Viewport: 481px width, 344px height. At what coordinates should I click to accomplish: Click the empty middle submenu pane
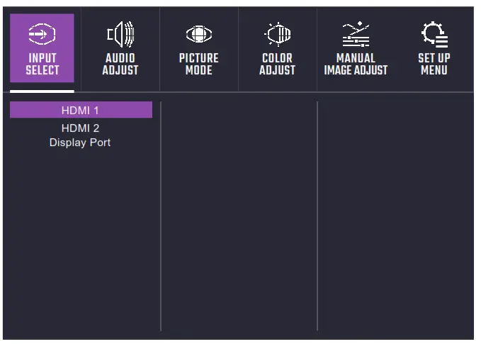coord(239,213)
